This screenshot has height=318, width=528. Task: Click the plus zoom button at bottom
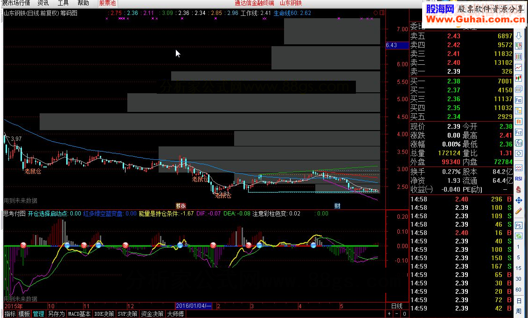click(x=389, y=314)
